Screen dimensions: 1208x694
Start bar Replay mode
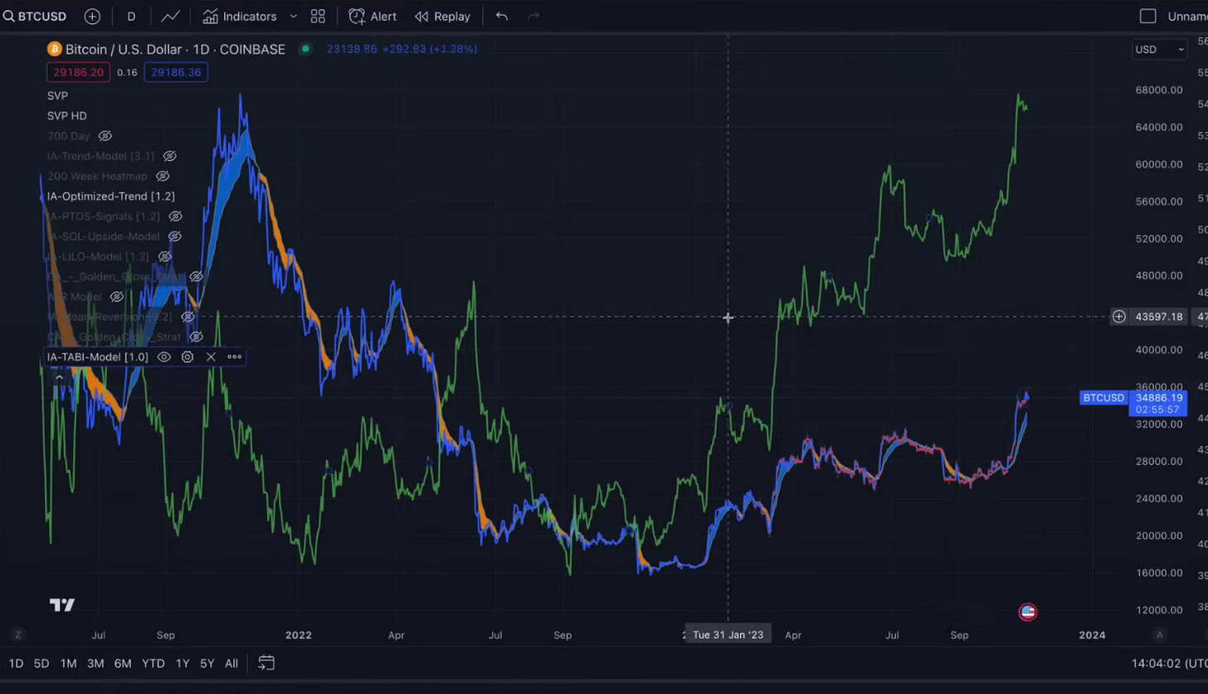pos(442,16)
